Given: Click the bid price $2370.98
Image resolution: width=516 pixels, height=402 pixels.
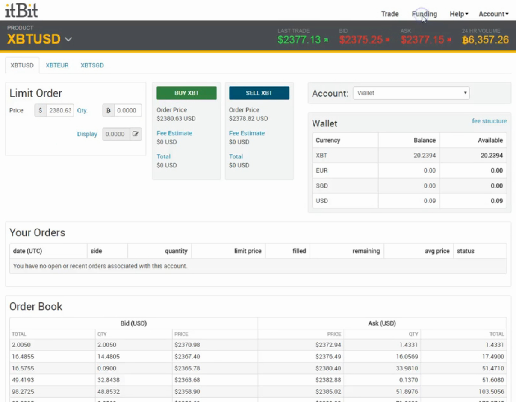Looking at the screenshot, I should pyautogui.click(x=187, y=345).
